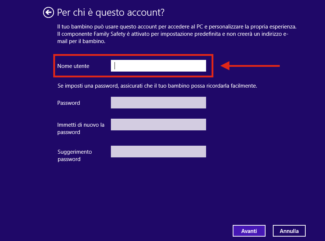
Task: Click the phrase personalizzare la propria esperienza
Action: click(252, 27)
